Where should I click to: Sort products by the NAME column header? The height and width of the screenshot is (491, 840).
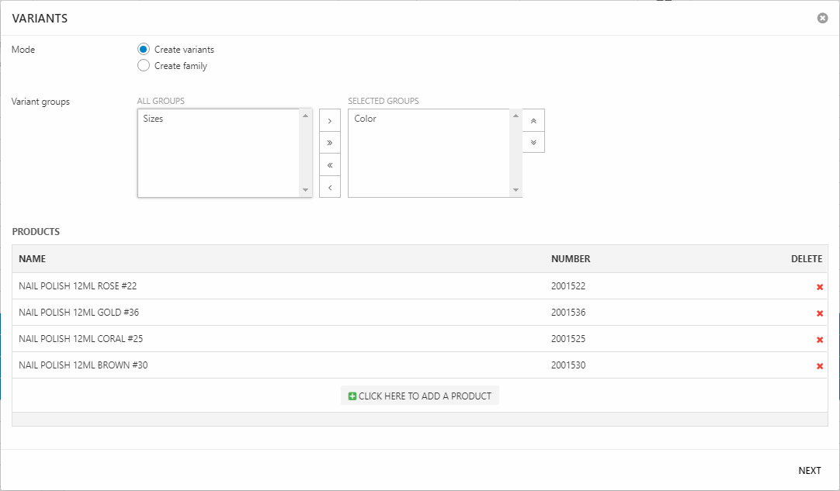tap(33, 259)
